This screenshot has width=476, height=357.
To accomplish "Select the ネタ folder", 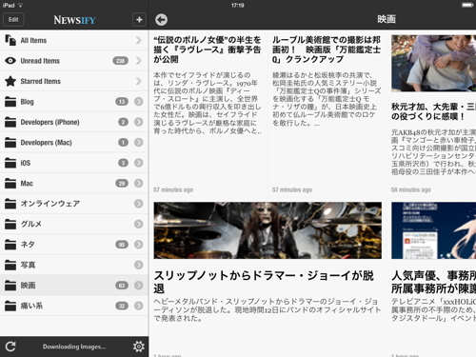I will pos(74,245).
